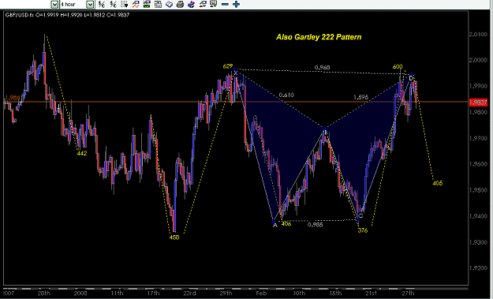Click the yellow 405 projection label
This screenshot has height=299, width=493.
click(437, 183)
